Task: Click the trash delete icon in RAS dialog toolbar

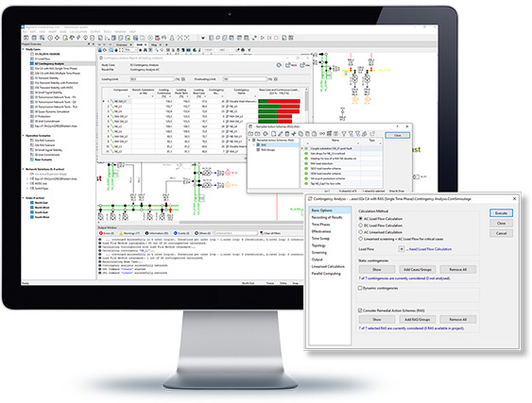Action: point(287,134)
